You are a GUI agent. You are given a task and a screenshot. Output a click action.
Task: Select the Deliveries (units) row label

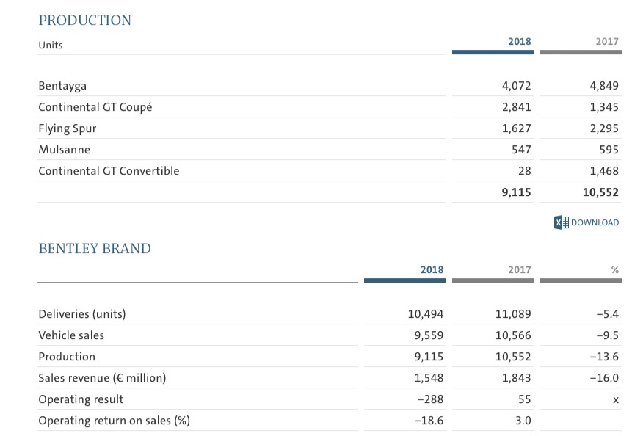[x=81, y=313]
